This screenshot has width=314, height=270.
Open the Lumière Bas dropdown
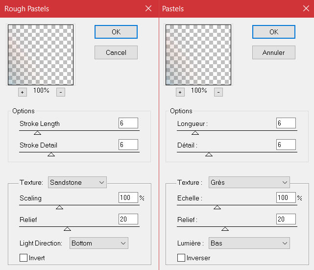click(249, 243)
